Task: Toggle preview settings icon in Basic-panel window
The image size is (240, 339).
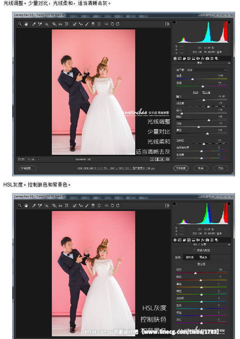Action: [x=168, y=159]
